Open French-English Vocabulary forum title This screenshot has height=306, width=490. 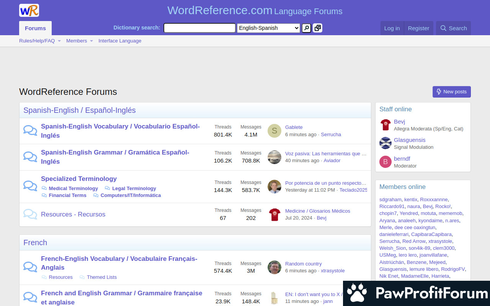119,263
